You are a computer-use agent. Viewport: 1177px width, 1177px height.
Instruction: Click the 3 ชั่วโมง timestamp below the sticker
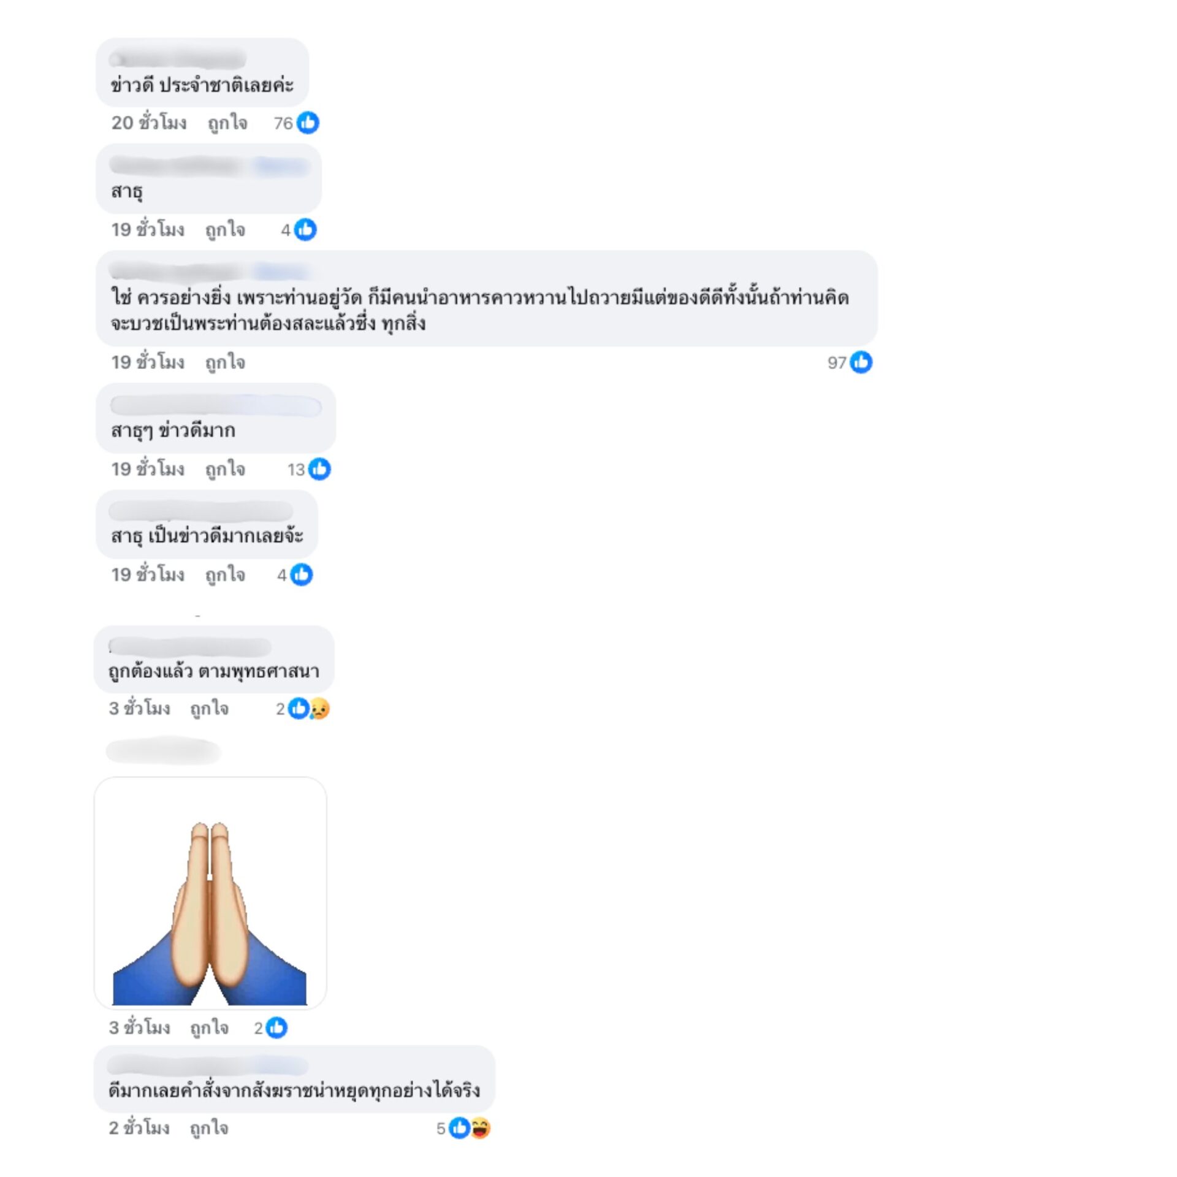click(x=139, y=1027)
